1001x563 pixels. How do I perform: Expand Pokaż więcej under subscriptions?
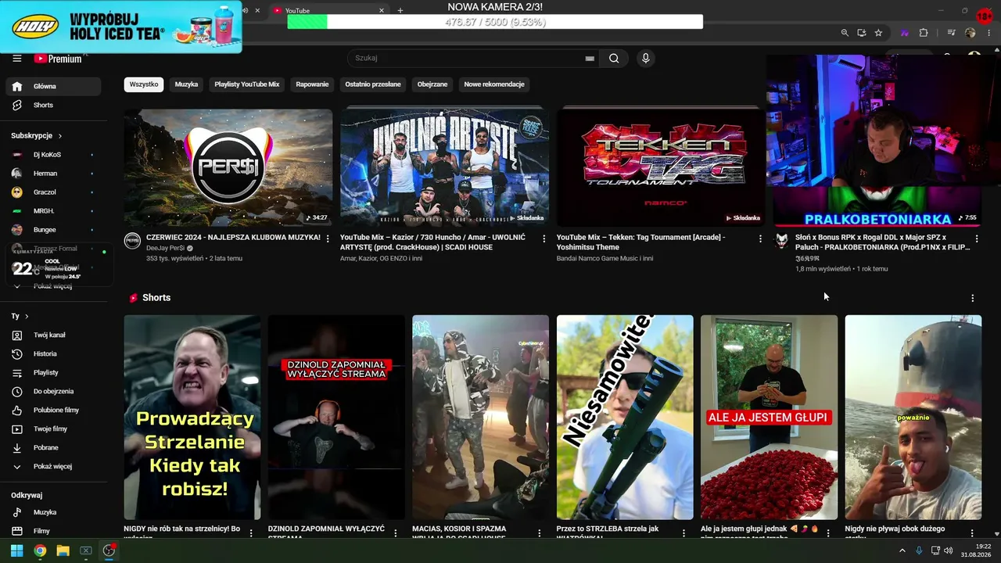tap(53, 286)
